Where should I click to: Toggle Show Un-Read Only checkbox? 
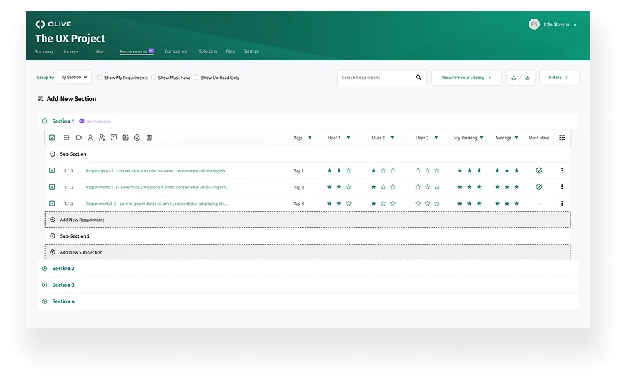tap(197, 78)
